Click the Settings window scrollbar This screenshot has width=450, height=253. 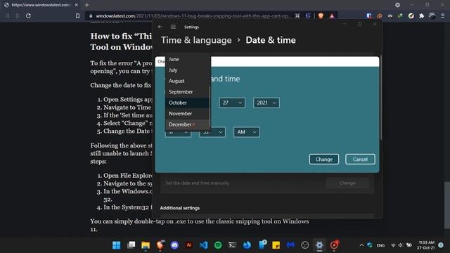pos(381,98)
